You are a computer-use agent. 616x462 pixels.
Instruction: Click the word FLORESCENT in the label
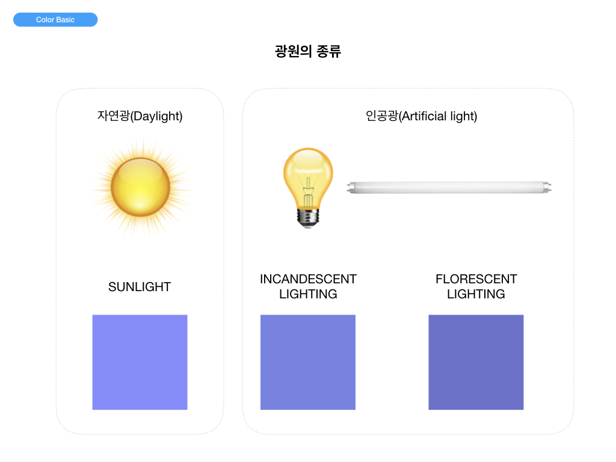[476, 279]
